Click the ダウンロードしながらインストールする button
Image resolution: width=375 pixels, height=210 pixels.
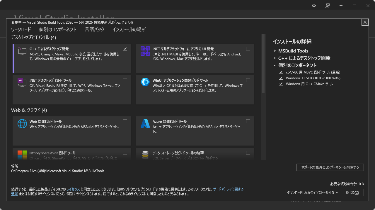(x=311, y=192)
